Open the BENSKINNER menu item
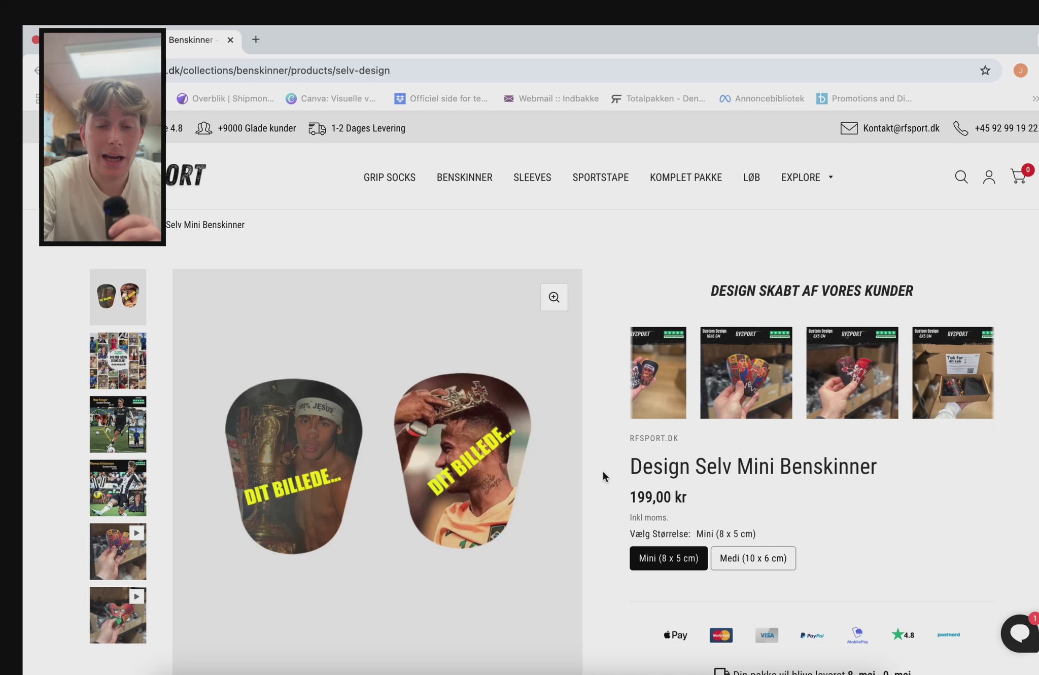 [464, 177]
